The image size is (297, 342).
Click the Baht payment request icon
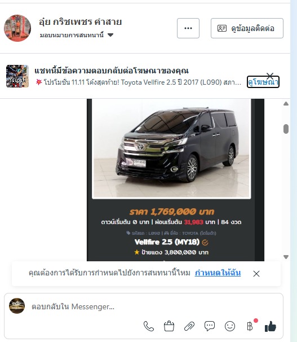point(250,327)
